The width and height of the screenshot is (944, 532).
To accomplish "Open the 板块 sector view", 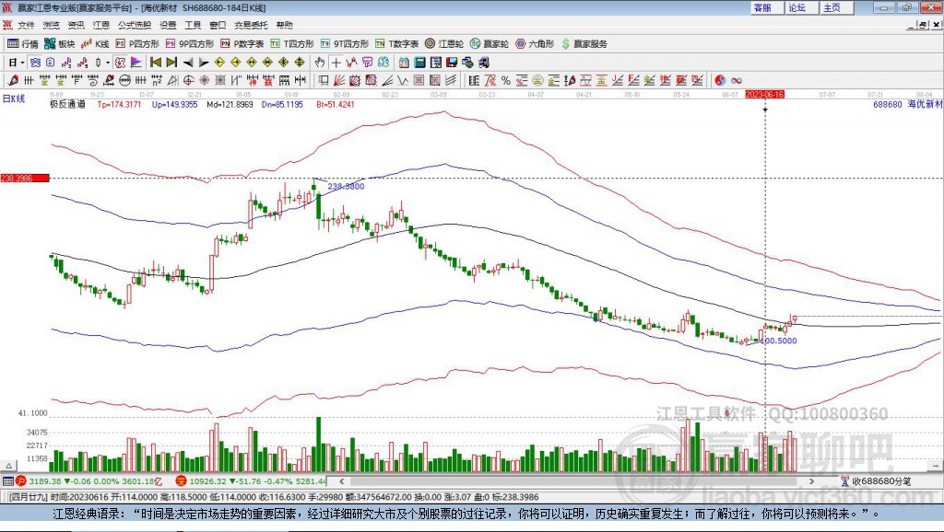I will tap(59, 43).
